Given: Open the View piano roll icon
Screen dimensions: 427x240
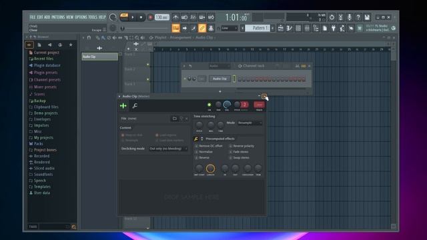Looking at the screenshot, I should [x=289, y=28].
